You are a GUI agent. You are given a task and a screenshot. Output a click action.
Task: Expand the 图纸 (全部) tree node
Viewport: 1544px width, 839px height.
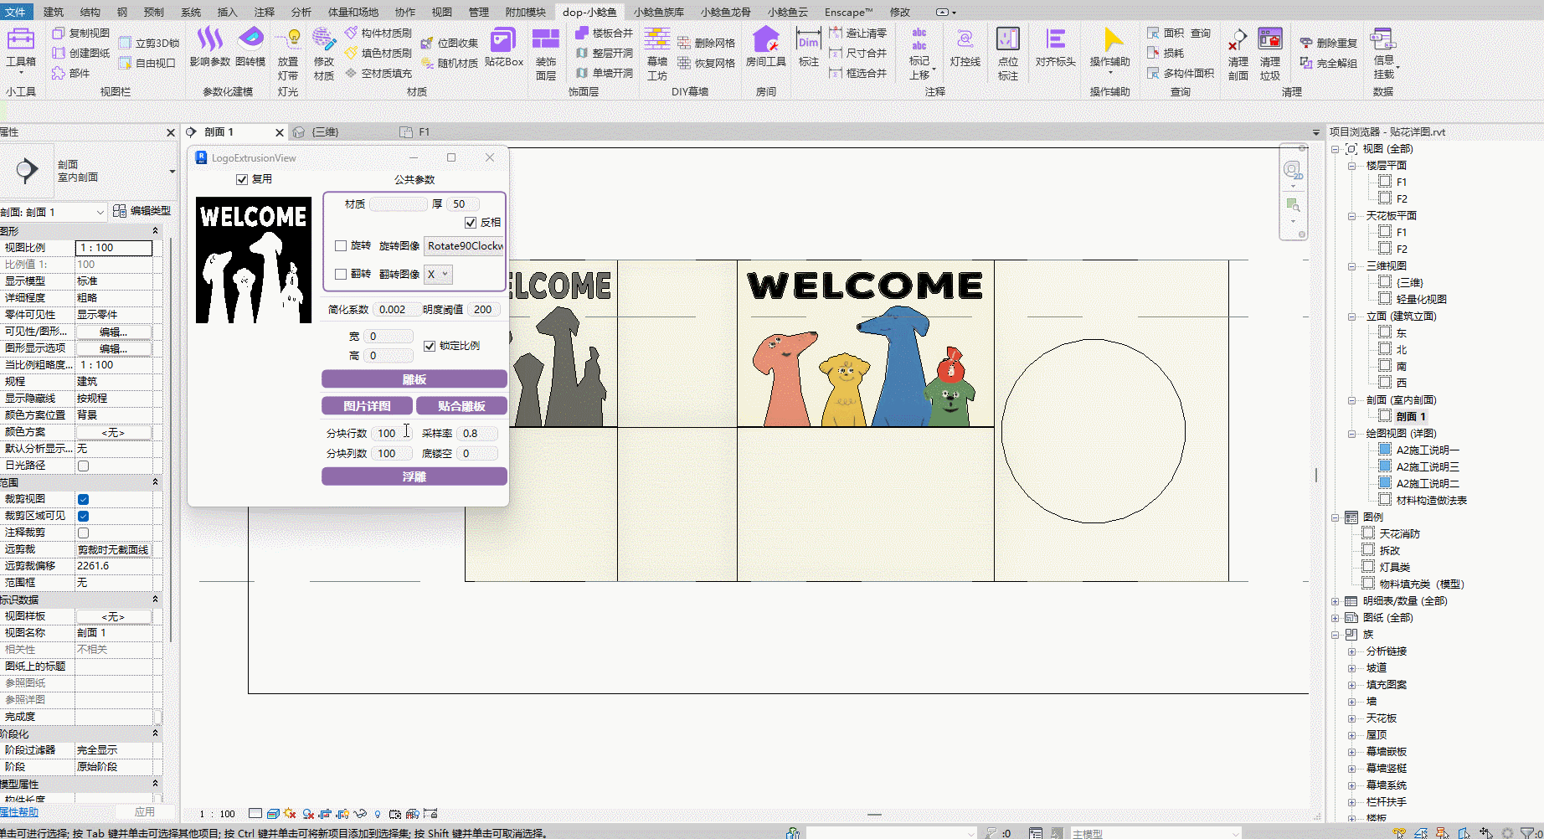point(1336,618)
